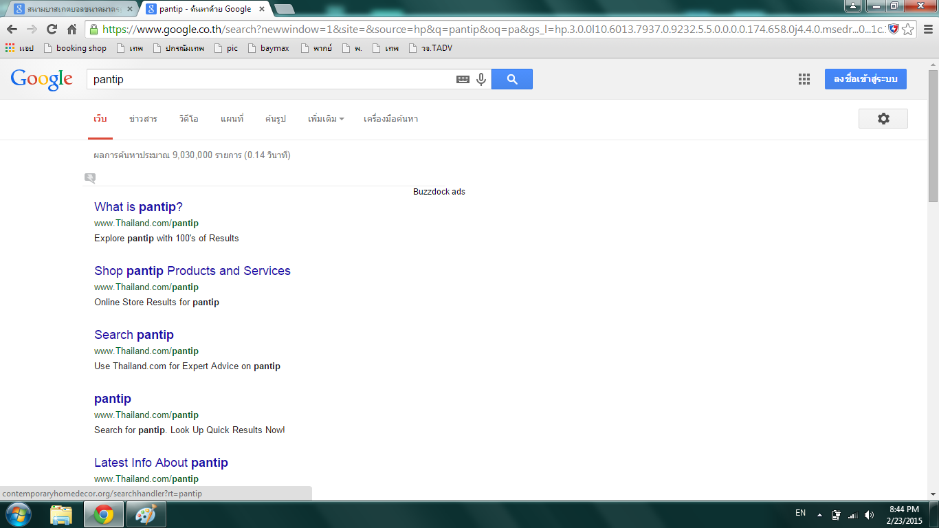Click the red and blue shield extension icon
This screenshot has width=939, height=528.
coord(894,30)
